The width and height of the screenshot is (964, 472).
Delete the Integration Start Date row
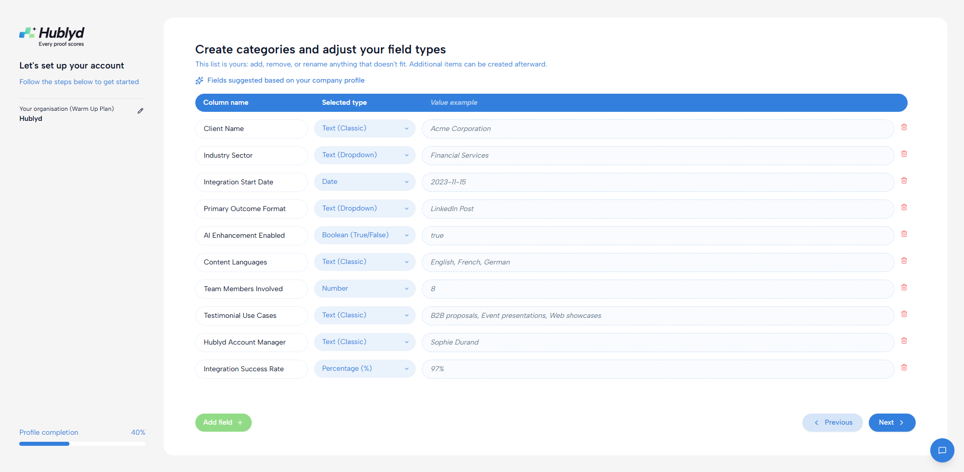904,181
